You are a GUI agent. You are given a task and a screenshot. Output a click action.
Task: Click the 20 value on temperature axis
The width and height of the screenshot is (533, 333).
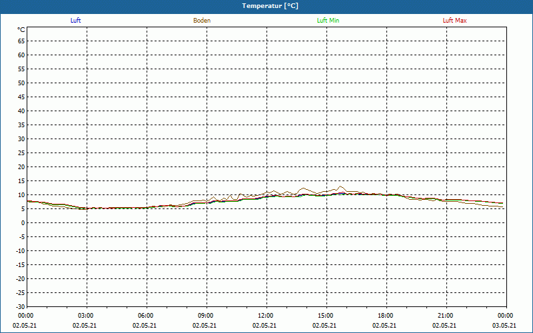[21, 167]
